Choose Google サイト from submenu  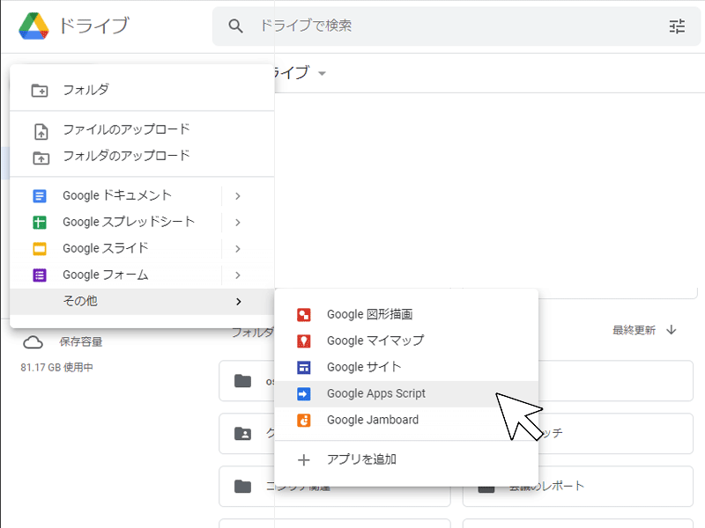406,368
